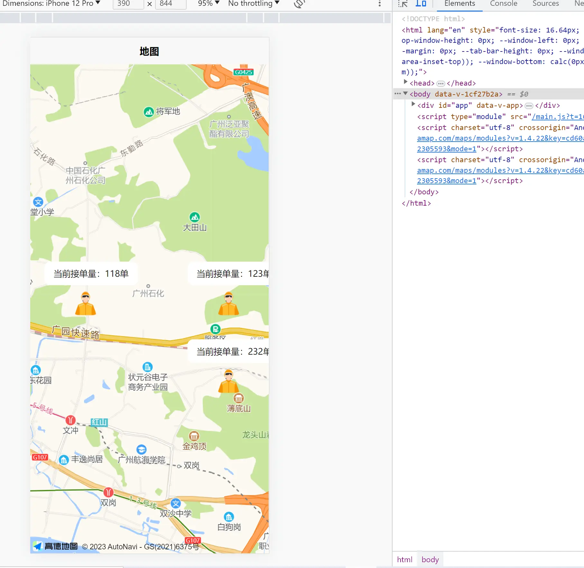This screenshot has width=584, height=568.
Task: Select the DOCTYPE html line
Action: pos(433,19)
